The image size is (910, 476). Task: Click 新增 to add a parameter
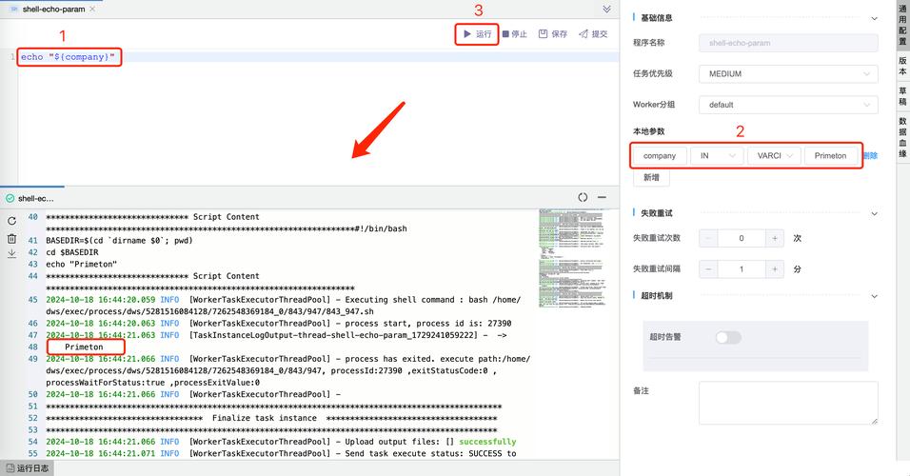click(651, 178)
